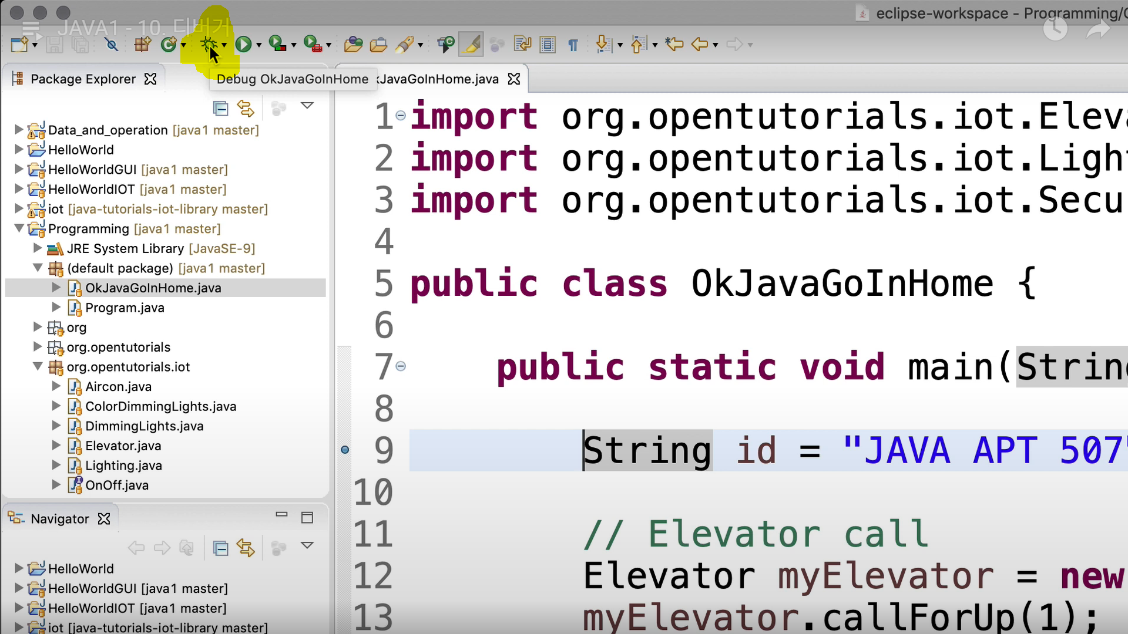Screen dimensions: 1128x634
Task: Click Link with Editor in Package Explorer
Action: click(246, 108)
